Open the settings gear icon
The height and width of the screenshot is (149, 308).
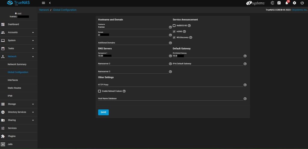[294, 3]
